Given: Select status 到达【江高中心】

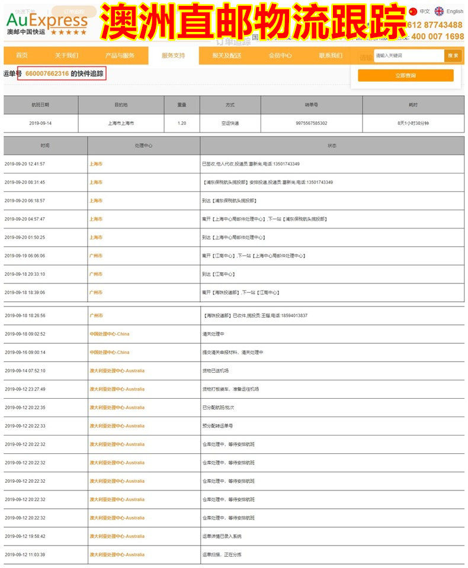Looking at the screenshot, I should point(219,274).
